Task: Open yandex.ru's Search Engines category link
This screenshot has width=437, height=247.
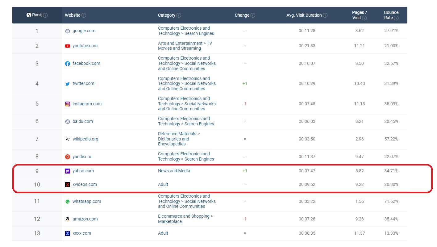Action: point(186,157)
